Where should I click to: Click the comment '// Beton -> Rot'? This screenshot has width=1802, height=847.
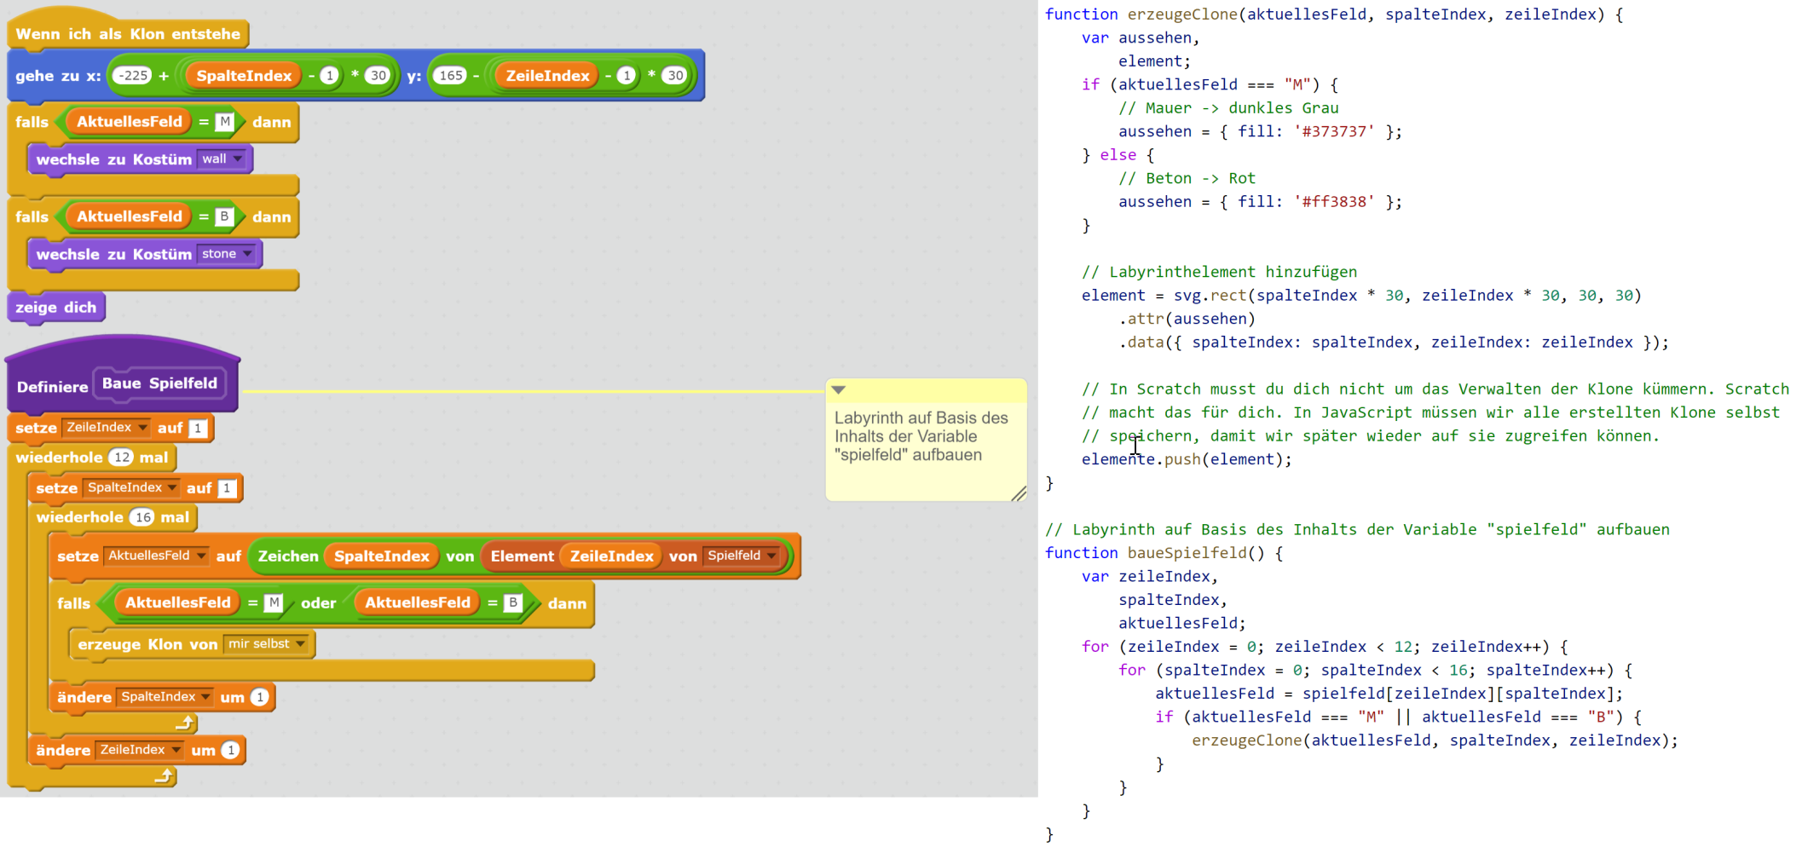tap(1187, 178)
